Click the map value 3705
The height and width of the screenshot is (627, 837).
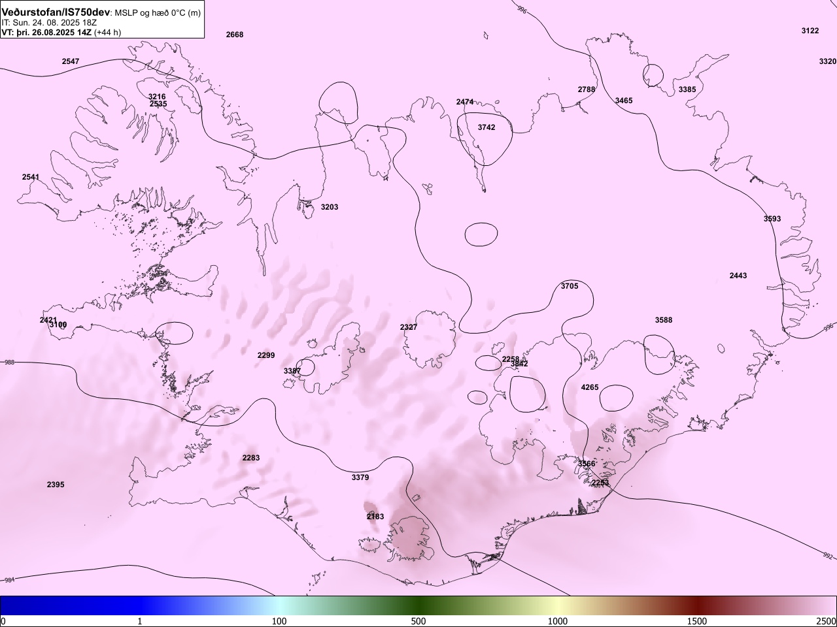pos(570,286)
